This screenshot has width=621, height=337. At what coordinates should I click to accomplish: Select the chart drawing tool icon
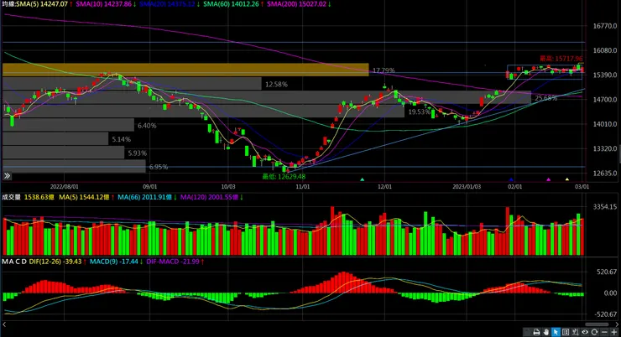575,332
